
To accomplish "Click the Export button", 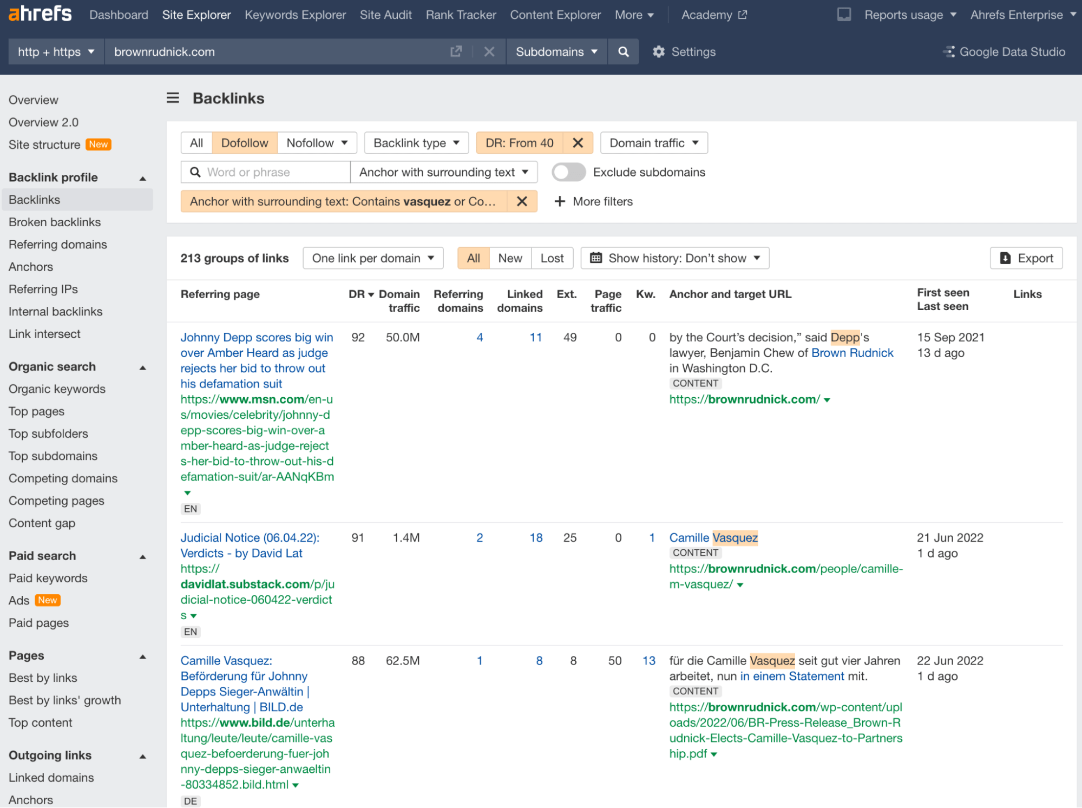I will 1026,258.
